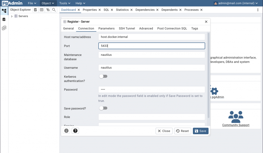Image resolution: width=263 pixels, height=153 pixels.
Task: Click the info icon button in dialog footer
Action: (x=67, y=131)
